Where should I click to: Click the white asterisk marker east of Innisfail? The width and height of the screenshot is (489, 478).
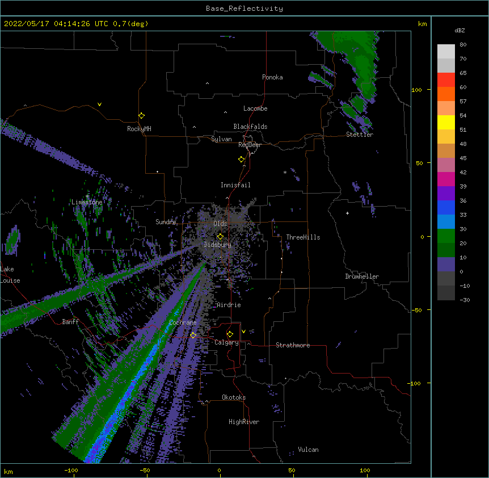(285, 172)
